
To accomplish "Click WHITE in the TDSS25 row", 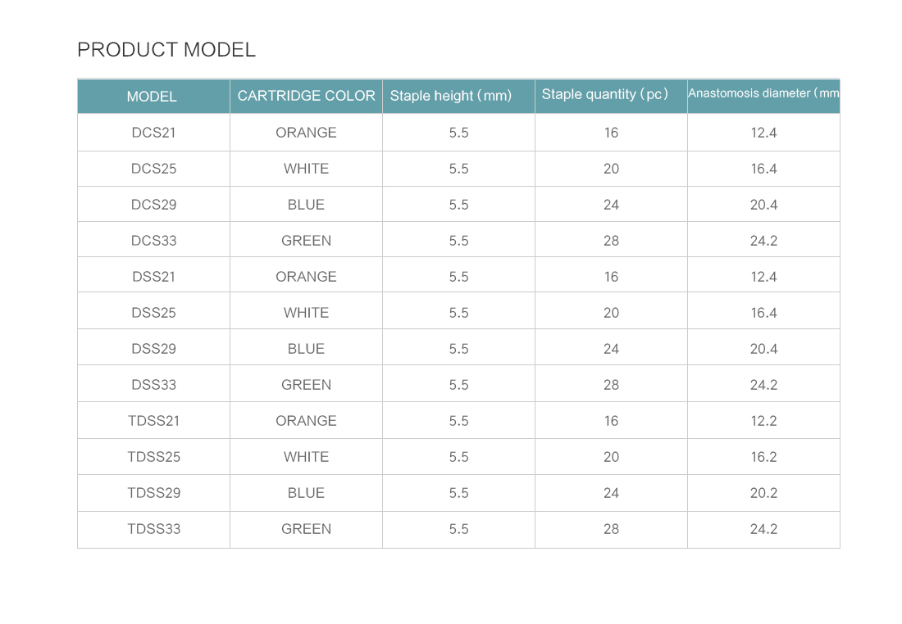I will [306, 458].
